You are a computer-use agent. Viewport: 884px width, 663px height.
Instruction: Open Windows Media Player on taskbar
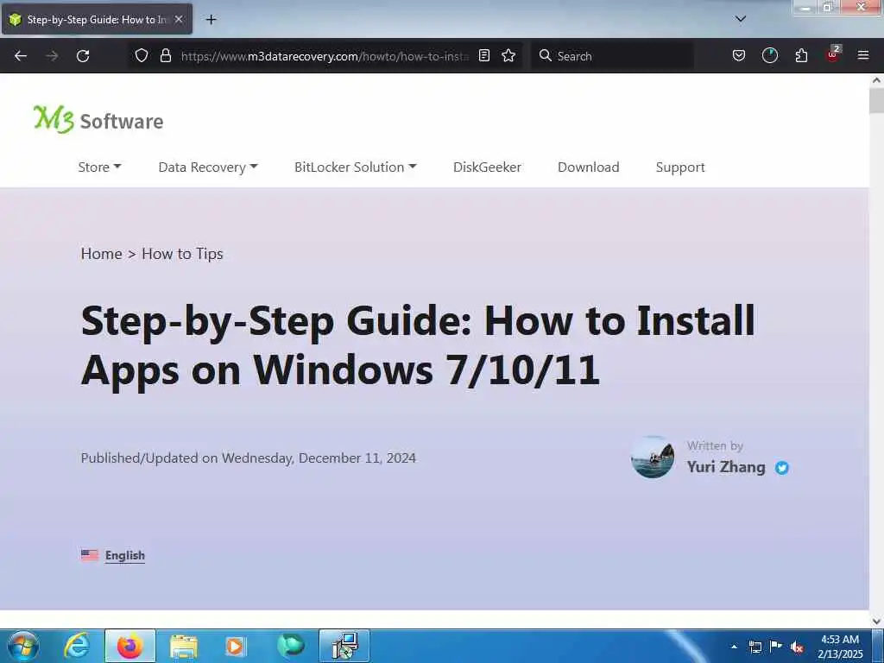(235, 647)
